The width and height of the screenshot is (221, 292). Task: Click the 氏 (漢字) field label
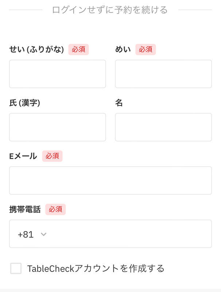(x=24, y=103)
